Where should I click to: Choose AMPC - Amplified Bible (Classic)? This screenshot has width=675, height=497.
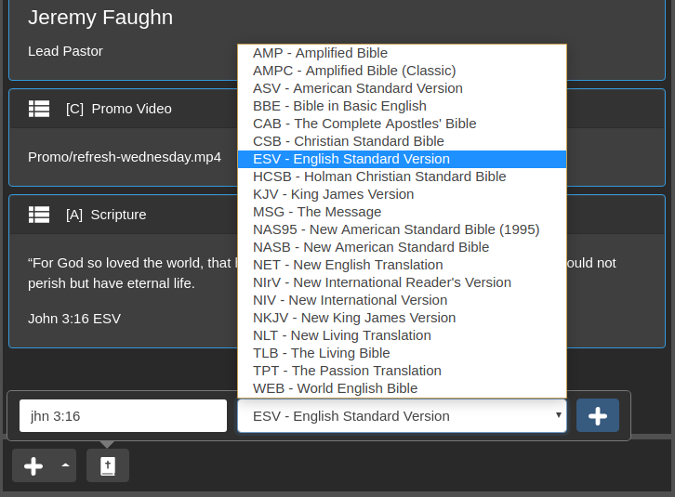(x=402, y=71)
